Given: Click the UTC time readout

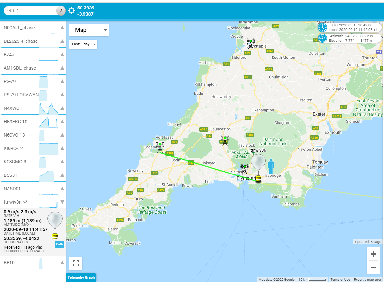Looking at the screenshot, I should 352,25.
